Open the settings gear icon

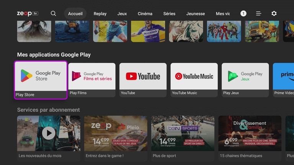pos(274,13)
